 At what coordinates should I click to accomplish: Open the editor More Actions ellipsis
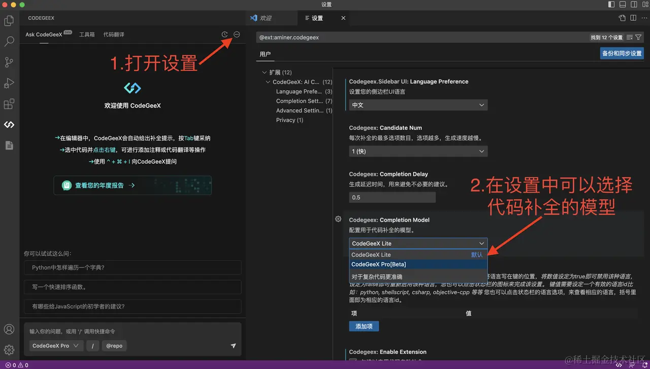pos(643,18)
